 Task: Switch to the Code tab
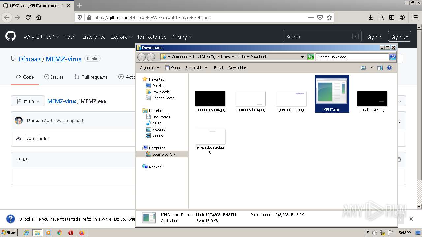pyautogui.click(x=25, y=77)
